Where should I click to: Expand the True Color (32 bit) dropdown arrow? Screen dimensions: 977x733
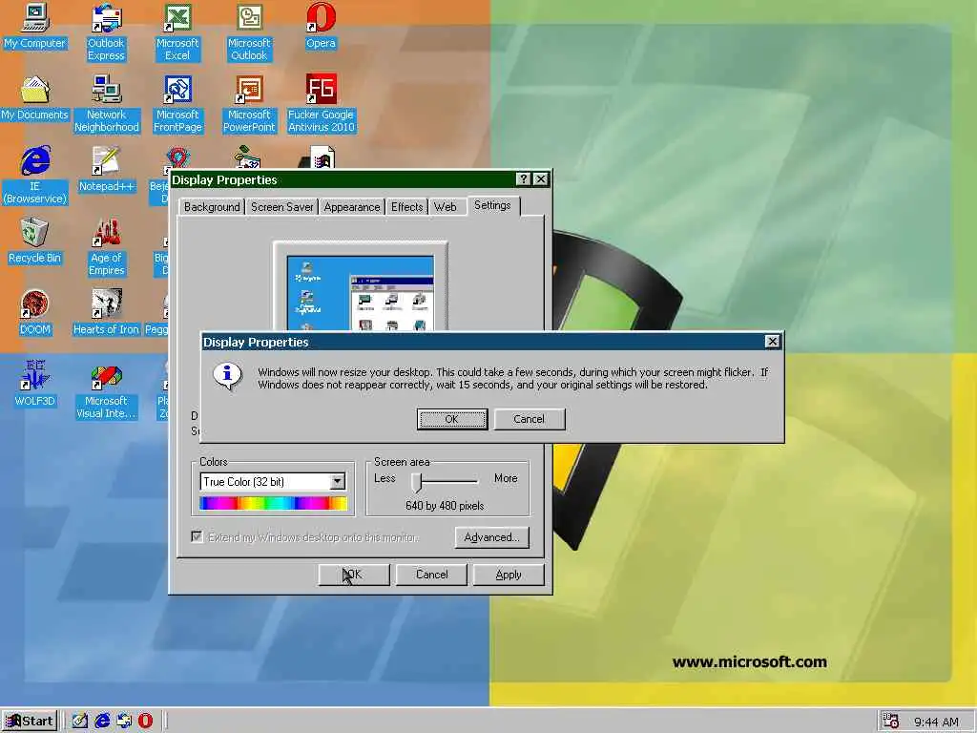tap(337, 481)
